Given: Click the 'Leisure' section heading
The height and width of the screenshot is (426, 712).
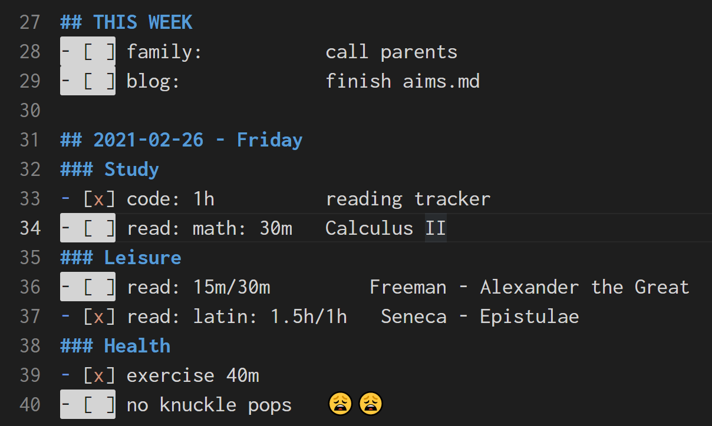Looking at the screenshot, I should coord(143,258).
